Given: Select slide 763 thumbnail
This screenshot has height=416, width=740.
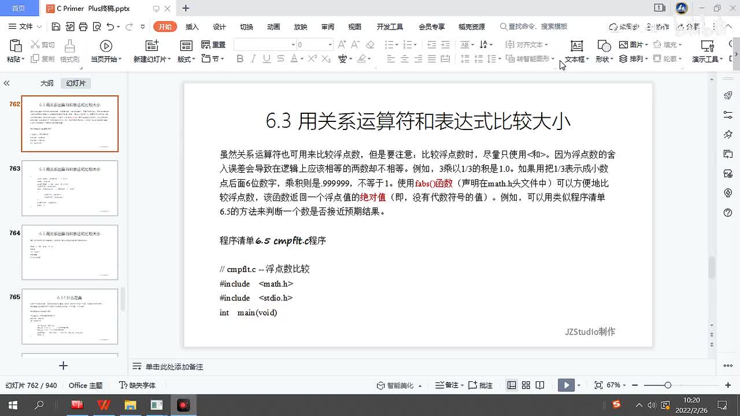Looking at the screenshot, I should coord(70,188).
